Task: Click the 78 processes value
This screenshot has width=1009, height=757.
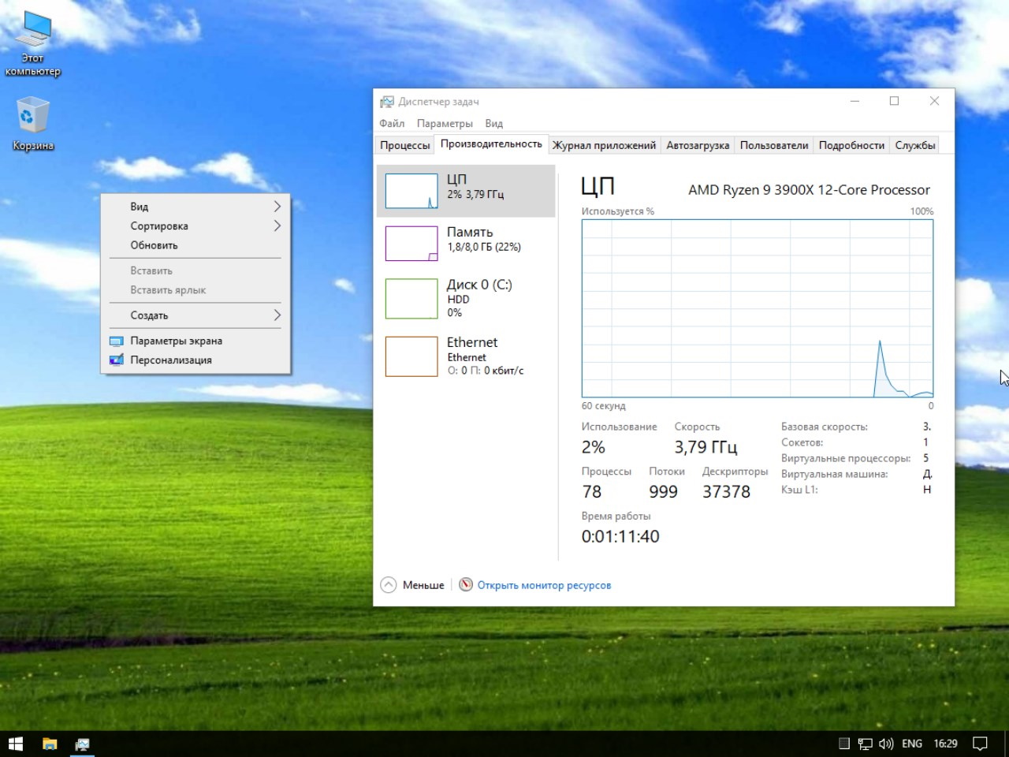Action: pos(591,492)
